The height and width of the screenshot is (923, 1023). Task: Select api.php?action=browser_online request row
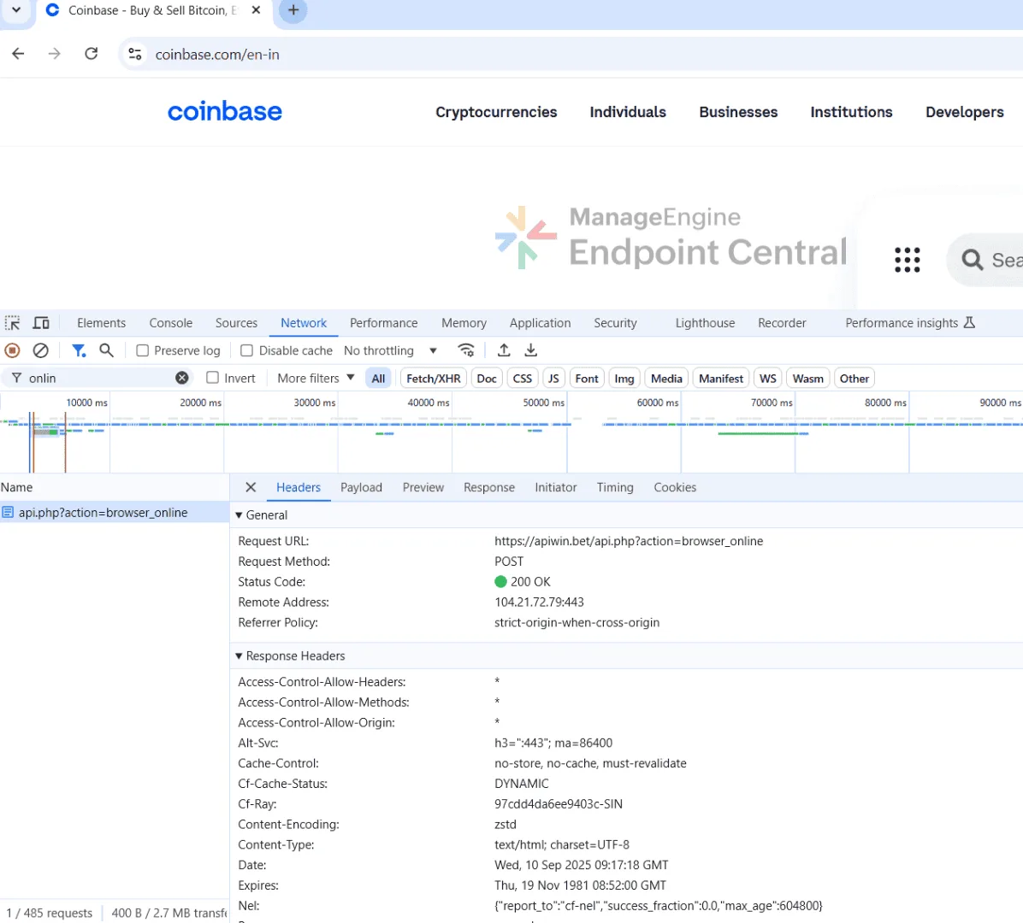pos(114,513)
